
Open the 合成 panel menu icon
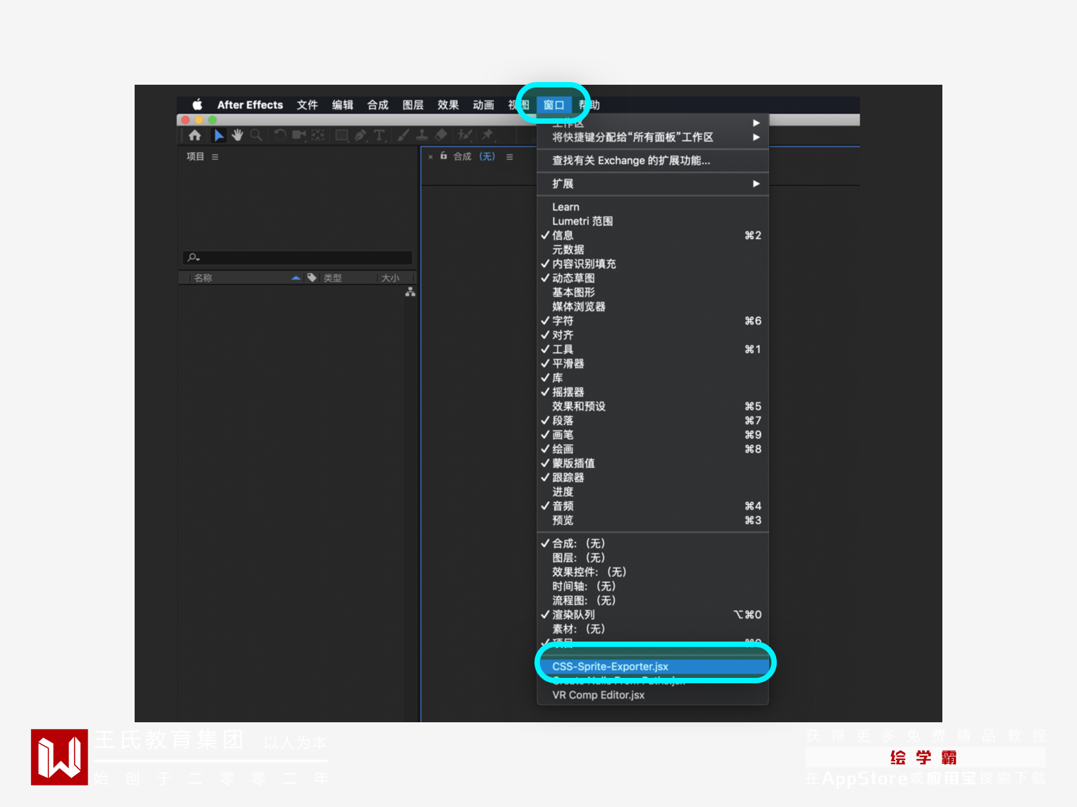pos(510,157)
